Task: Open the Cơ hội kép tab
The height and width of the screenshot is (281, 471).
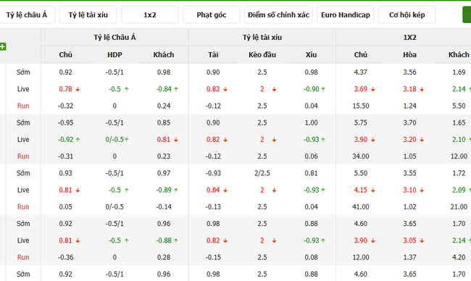Action: click(407, 14)
